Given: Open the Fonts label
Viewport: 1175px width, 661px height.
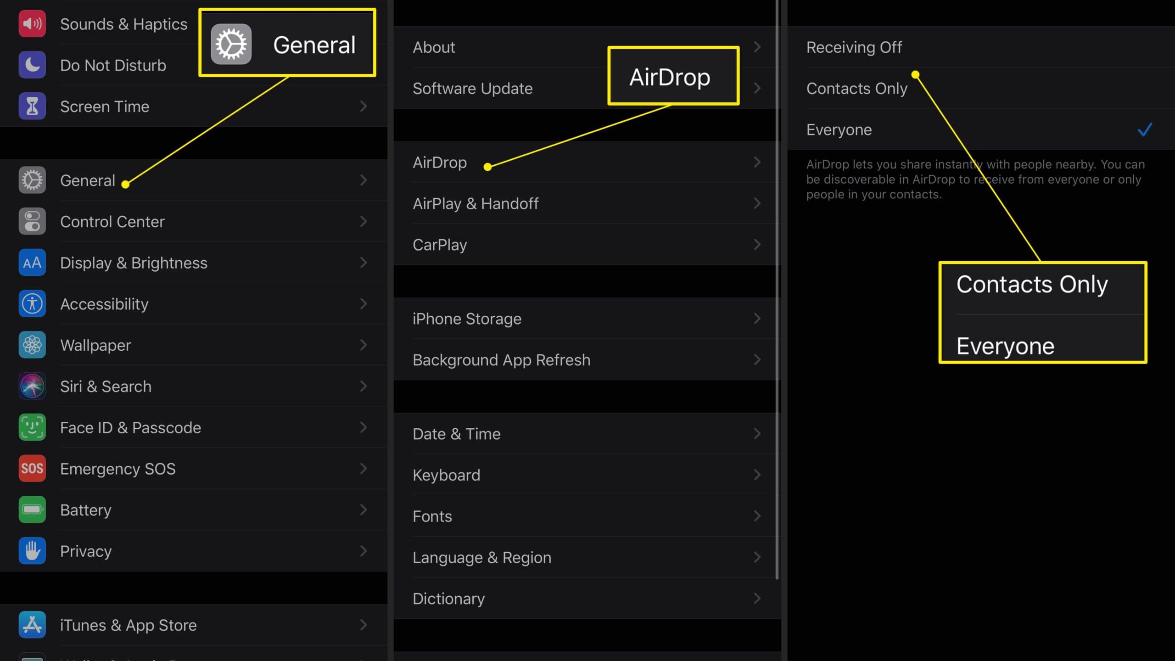Looking at the screenshot, I should pyautogui.click(x=432, y=516).
